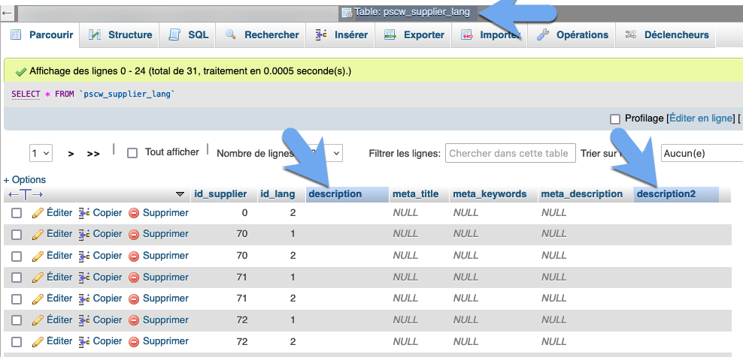This screenshot has width=743, height=357.
Task: Check the Tout afficher checkbox
Action: click(x=132, y=153)
